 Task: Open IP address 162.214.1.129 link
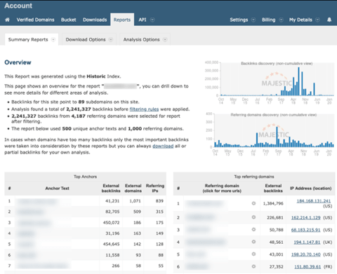[x=305, y=217]
